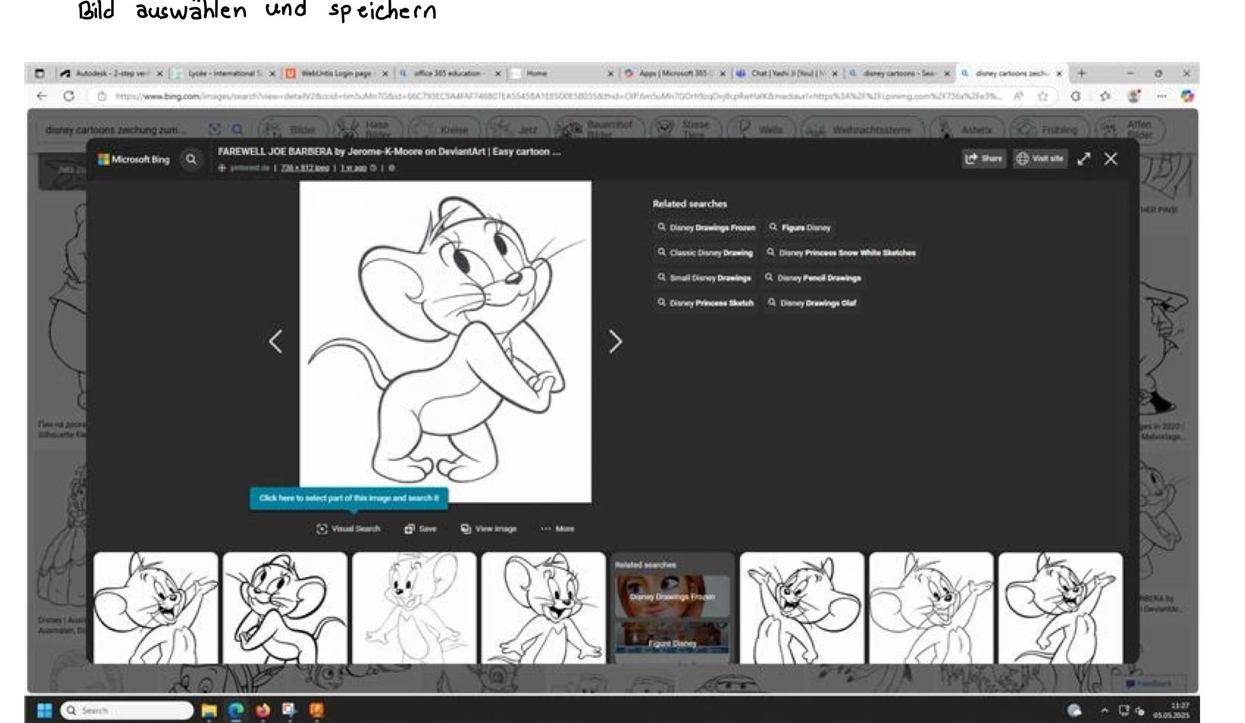Go to the next image arrow
Screen dimensions: 1245x723
click(615, 341)
